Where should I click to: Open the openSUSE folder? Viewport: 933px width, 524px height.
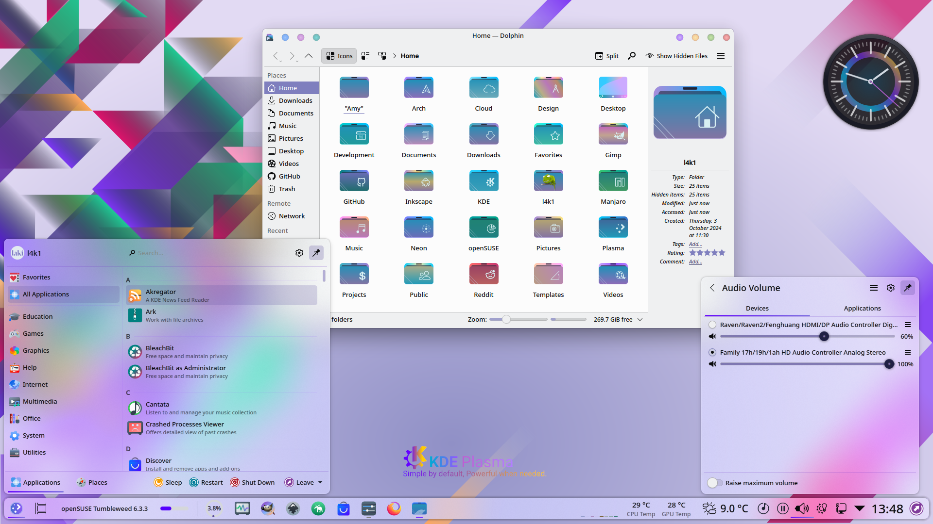click(484, 234)
